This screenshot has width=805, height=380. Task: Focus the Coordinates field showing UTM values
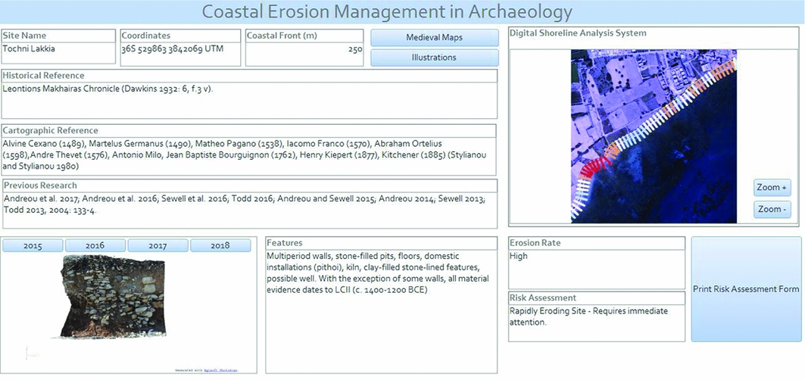[180, 54]
